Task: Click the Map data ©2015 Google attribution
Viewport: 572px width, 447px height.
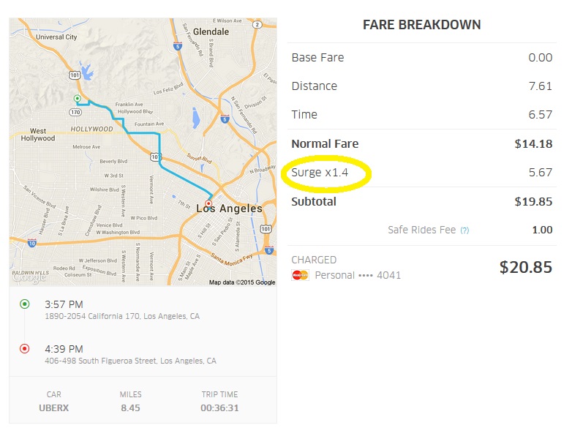Action: pyautogui.click(x=242, y=282)
